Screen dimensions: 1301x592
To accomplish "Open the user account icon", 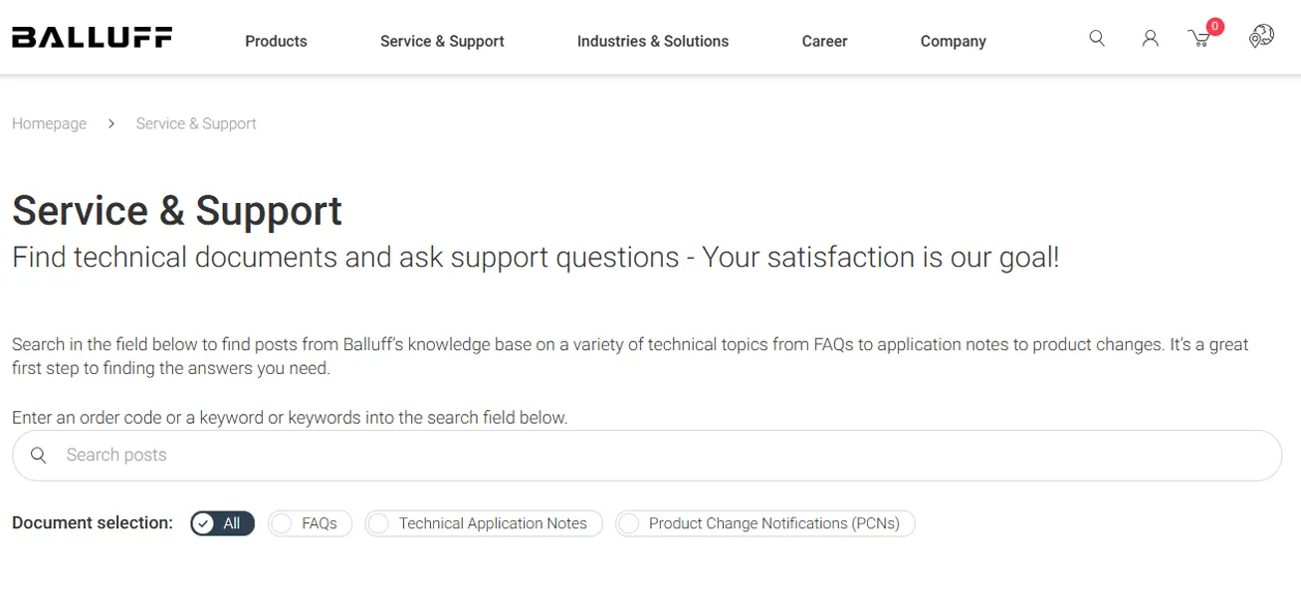I will pos(1150,39).
